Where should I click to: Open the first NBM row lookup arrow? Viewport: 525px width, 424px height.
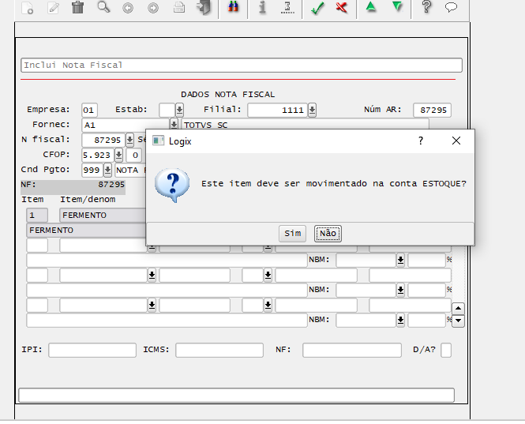tap(400, 260)
